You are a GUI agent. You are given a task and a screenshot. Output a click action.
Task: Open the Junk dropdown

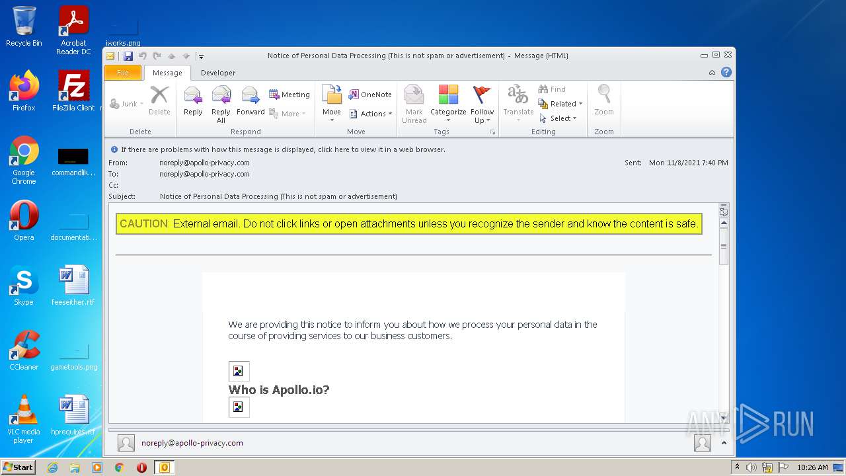(126, 104)
